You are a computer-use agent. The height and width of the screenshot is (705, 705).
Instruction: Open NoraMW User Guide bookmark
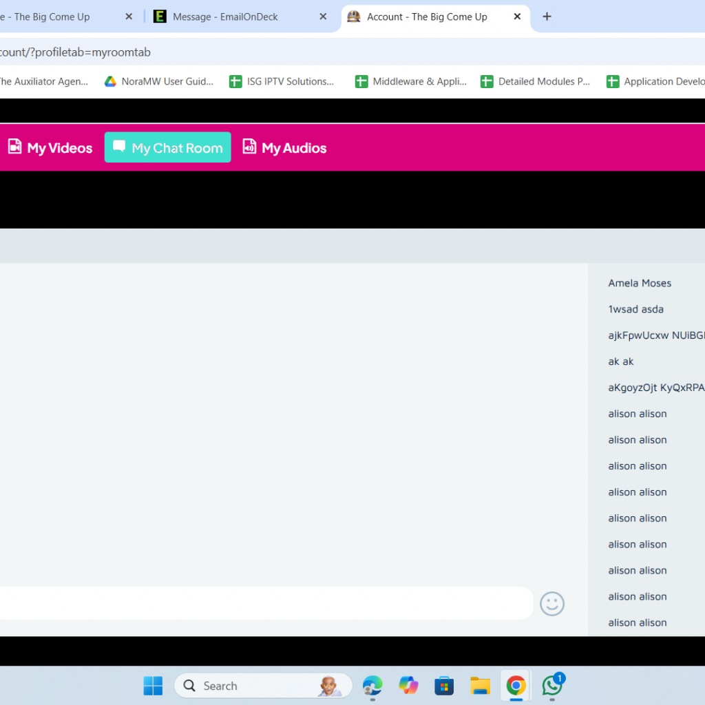(x=159, y=81)
